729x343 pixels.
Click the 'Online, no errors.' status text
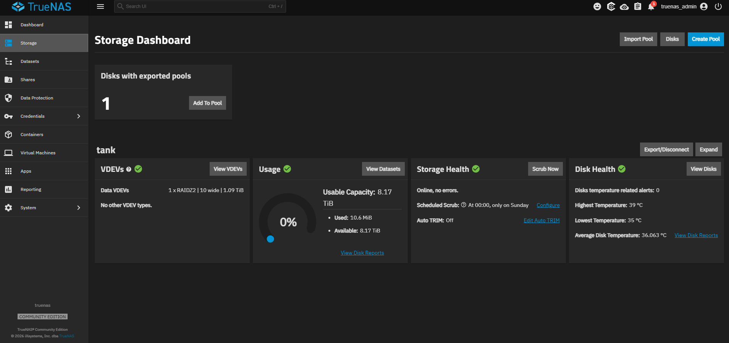pos(437,190)
